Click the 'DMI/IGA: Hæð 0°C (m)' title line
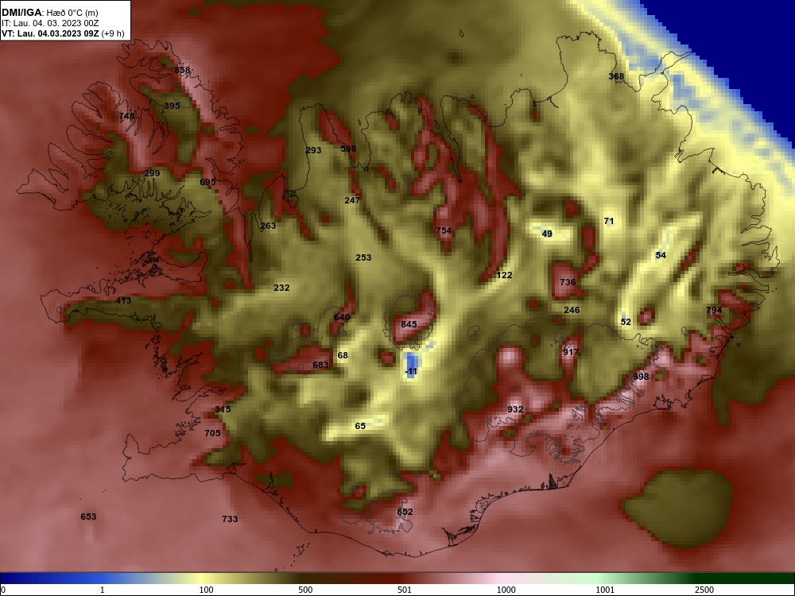Screen dimensions: 795x596 tap(49, 13)
